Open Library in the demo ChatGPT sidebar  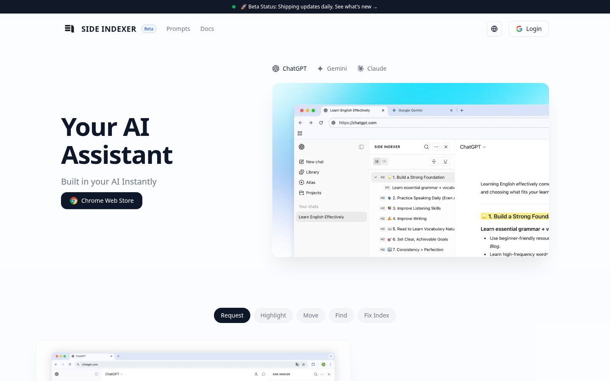309,172
